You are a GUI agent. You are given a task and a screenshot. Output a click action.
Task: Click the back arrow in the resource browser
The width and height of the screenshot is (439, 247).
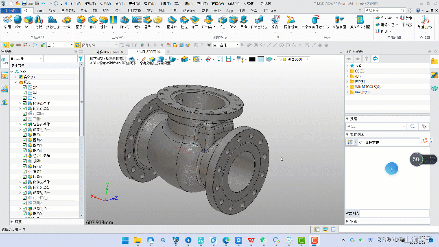coord(349,59)
